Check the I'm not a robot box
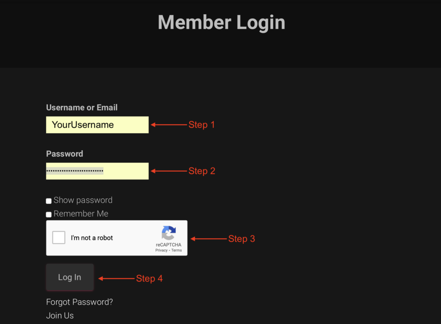The image size is (441, 324). pyautogui.click(x=59, y=238)
